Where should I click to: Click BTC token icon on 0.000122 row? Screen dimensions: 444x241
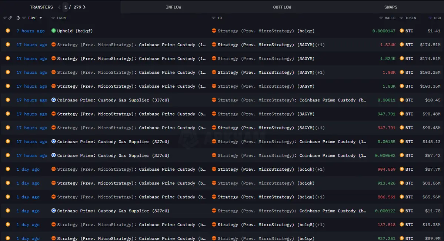[401, 210]
